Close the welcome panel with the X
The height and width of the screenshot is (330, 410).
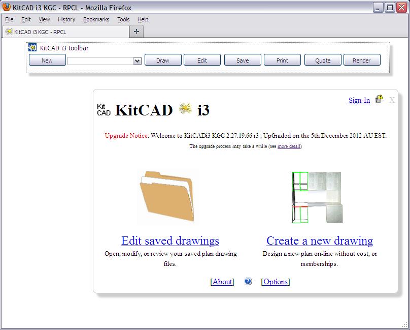[392, 100]
